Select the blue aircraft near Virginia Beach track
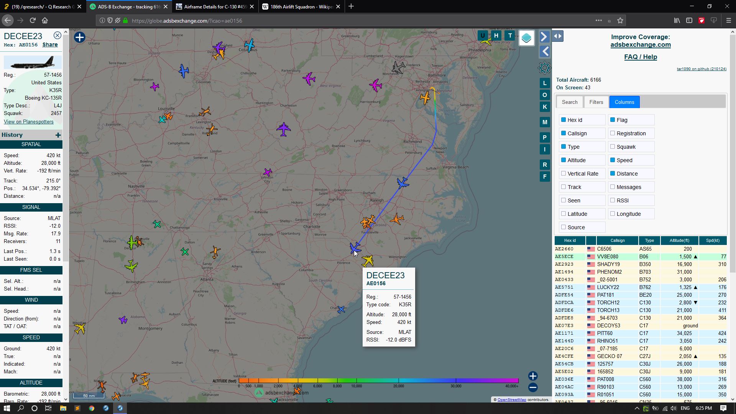This screenshot has width=736, height=414. (x=403, y=183)
